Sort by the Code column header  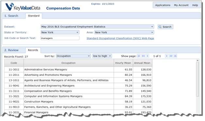tap(14, 63)
